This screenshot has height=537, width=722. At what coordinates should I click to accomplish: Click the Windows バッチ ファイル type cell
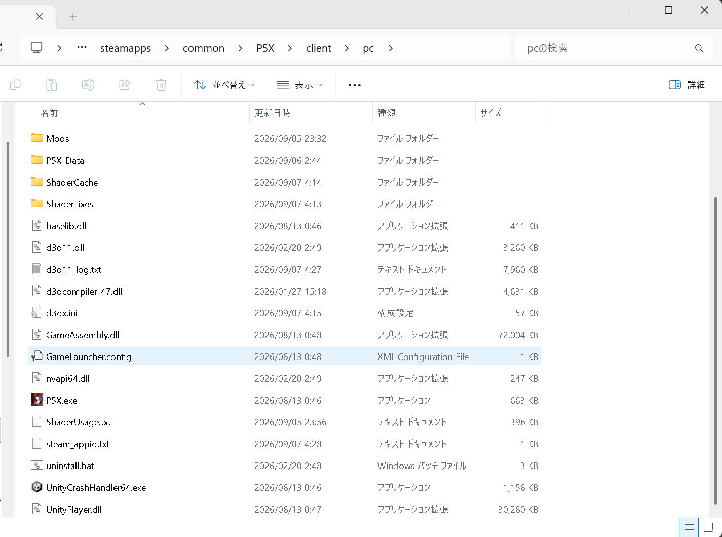coord(422,466)
